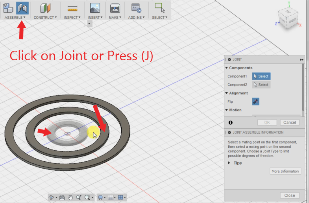Collapse the JOINT dialog with its minus icon
This screenshot has height=203, width=309.
point(229,59)
